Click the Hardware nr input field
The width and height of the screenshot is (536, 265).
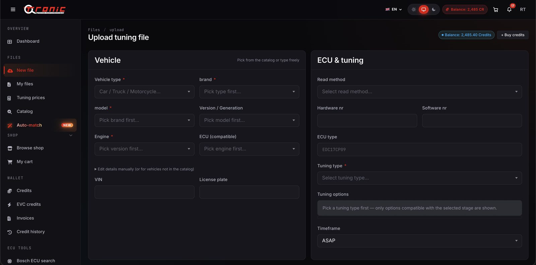pyautogui.click(x=367, y=120)
